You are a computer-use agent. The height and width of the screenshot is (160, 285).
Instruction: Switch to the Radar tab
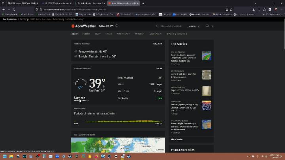coord(108,34)
